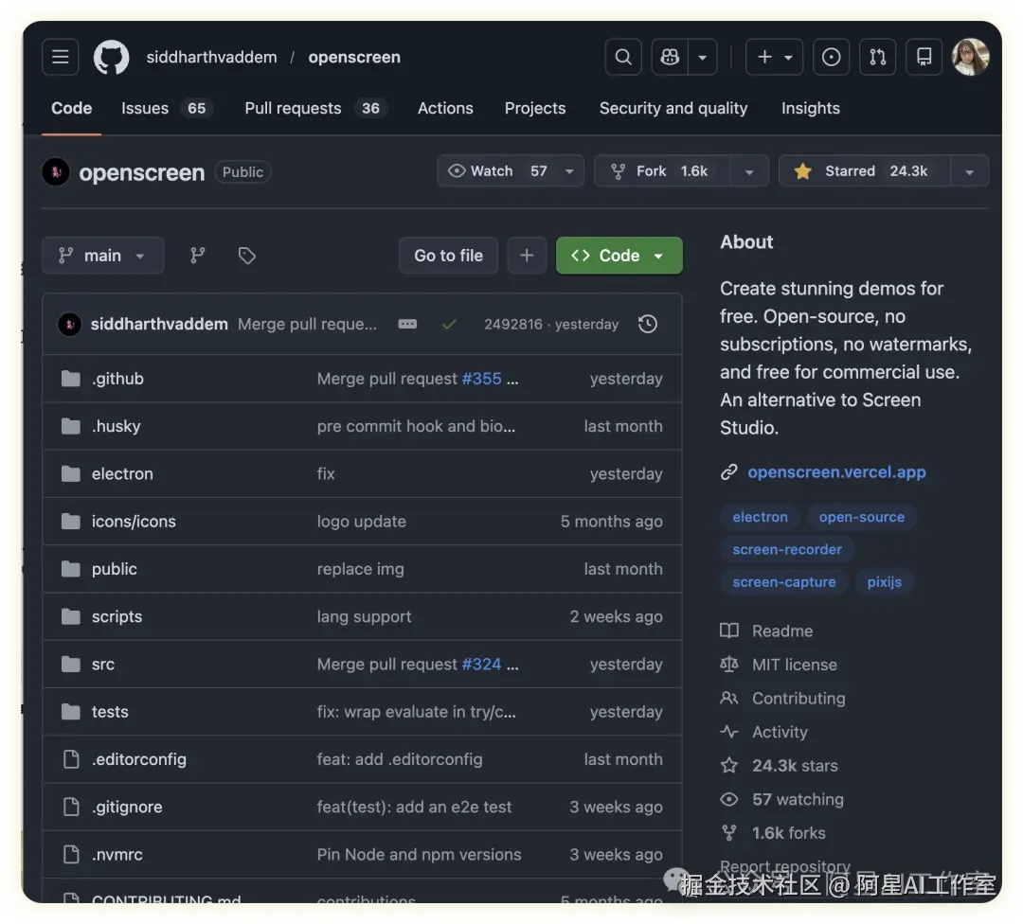Expand the Fork options dropdown arrow
Screen dimensions: 1023x924
pos(749,171)
